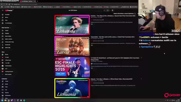
Task: Open a new browser tab
Action: (x=38, y=1)
